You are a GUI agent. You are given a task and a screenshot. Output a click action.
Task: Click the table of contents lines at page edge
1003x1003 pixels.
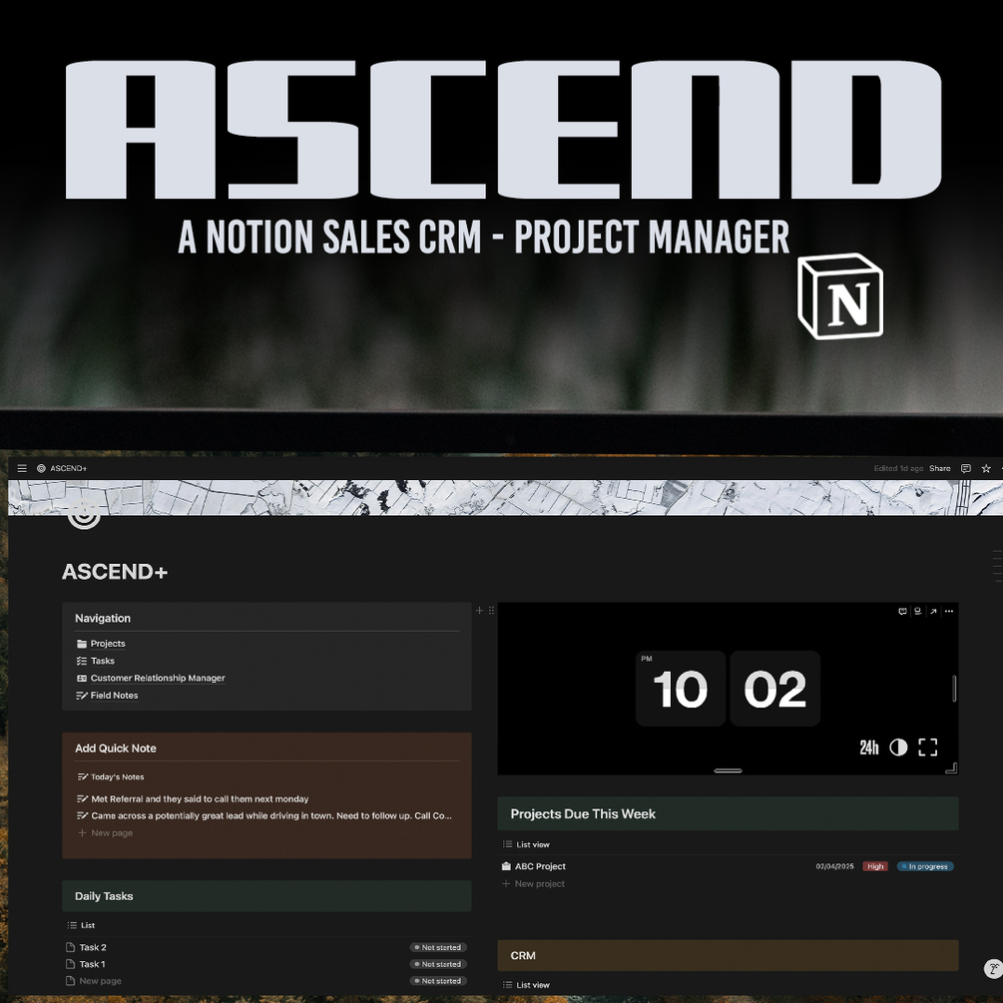(x=997, y=566)
